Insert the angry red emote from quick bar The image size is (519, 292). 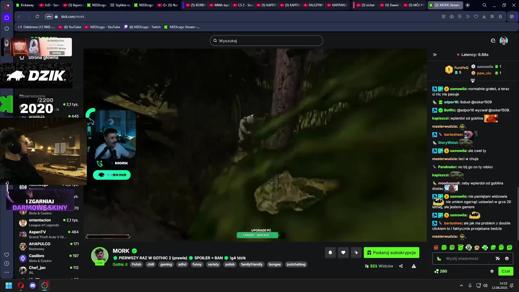436,247
